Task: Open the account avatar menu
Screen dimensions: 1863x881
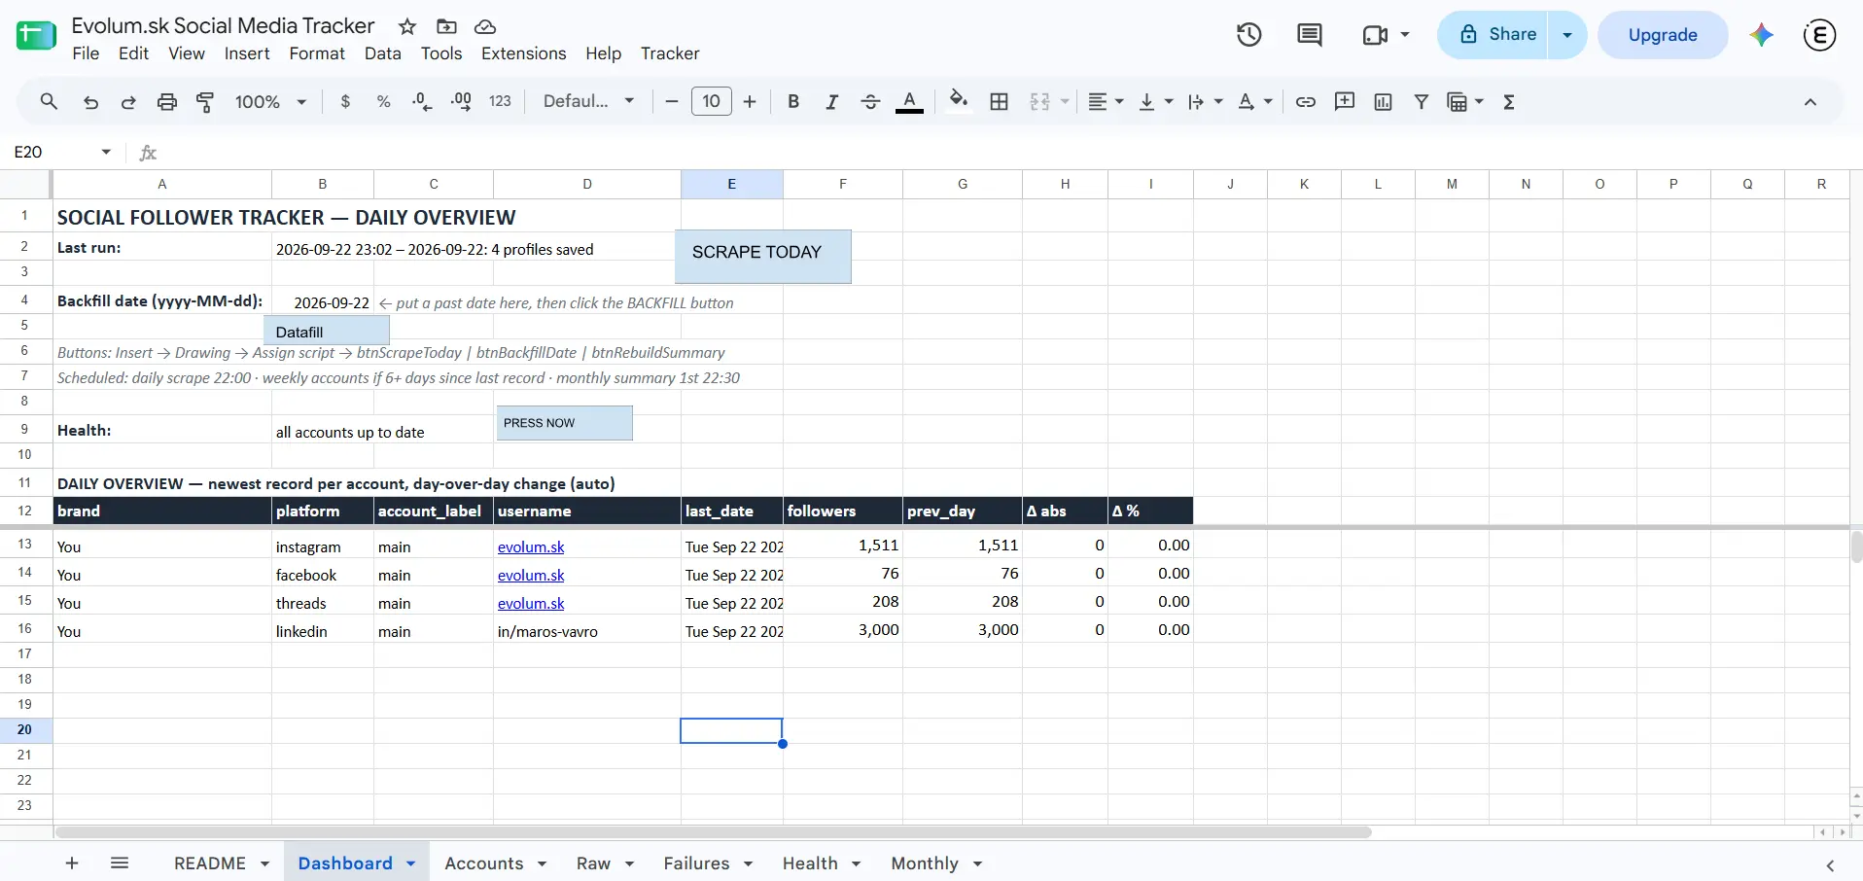Action: coord(1819,35)
